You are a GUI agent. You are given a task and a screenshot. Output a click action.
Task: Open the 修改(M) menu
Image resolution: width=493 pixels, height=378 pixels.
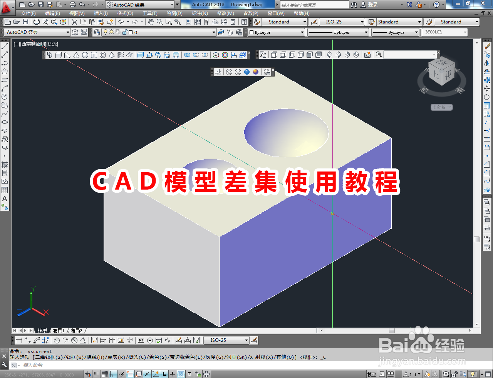point(225,13)
